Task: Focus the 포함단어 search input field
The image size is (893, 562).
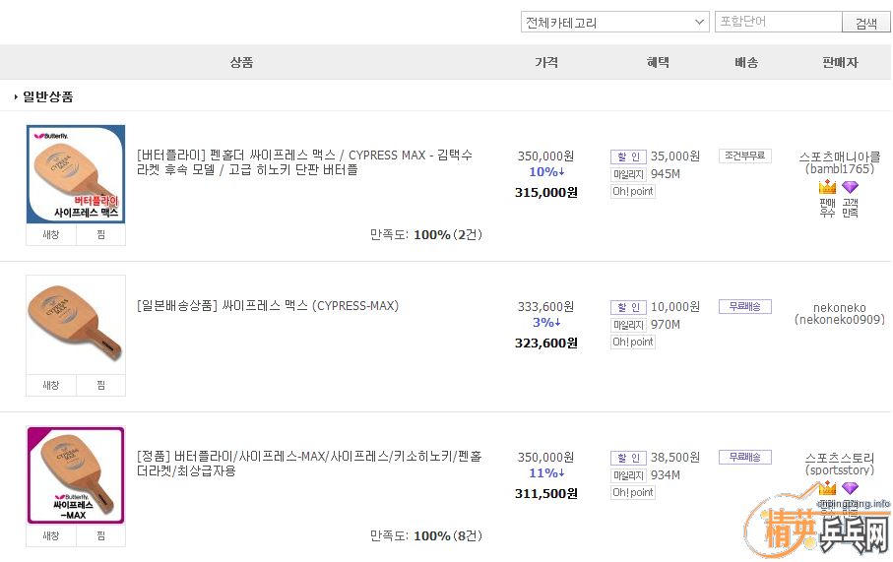Action: [778, 22]
